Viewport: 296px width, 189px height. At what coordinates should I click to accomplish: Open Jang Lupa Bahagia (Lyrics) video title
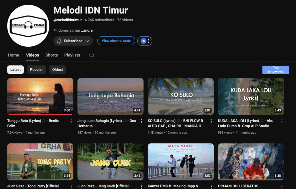coord(107,123)
